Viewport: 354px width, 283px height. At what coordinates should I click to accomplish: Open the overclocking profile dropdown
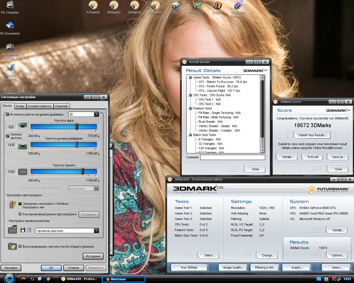(67, 230)
